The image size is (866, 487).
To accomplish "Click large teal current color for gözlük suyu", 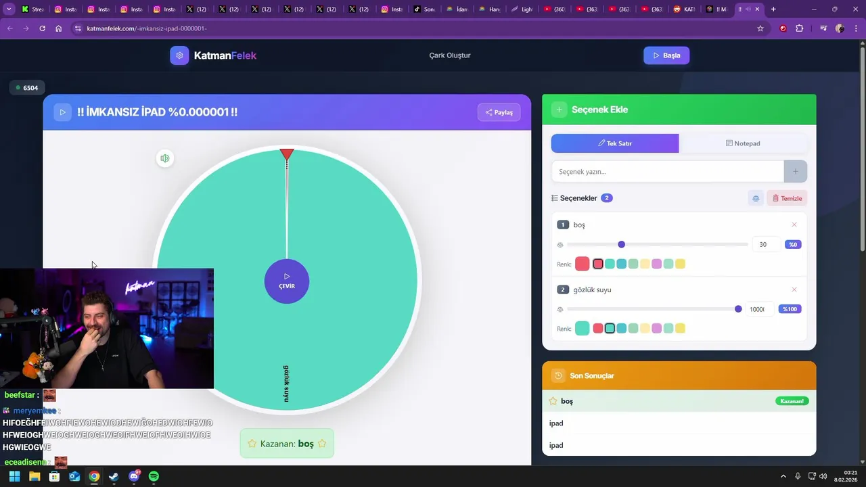I will [583, 328].
